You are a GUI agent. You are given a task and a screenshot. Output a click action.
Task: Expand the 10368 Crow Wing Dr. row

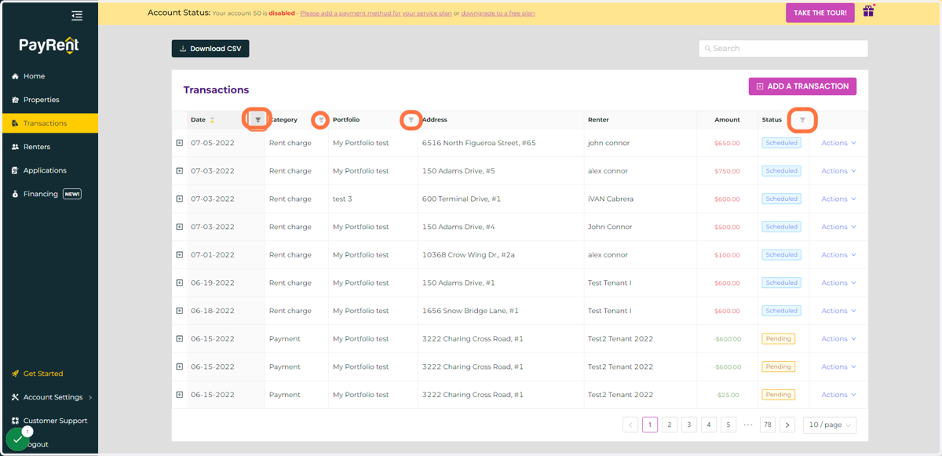coord(179,255)
